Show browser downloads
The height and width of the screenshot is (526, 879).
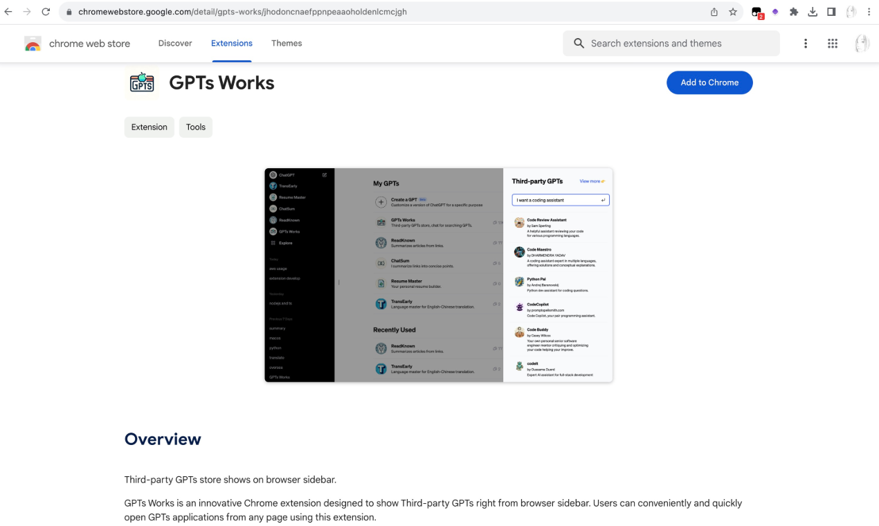click(813, 12)
